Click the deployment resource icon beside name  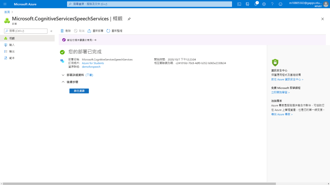tap(62, 61)
